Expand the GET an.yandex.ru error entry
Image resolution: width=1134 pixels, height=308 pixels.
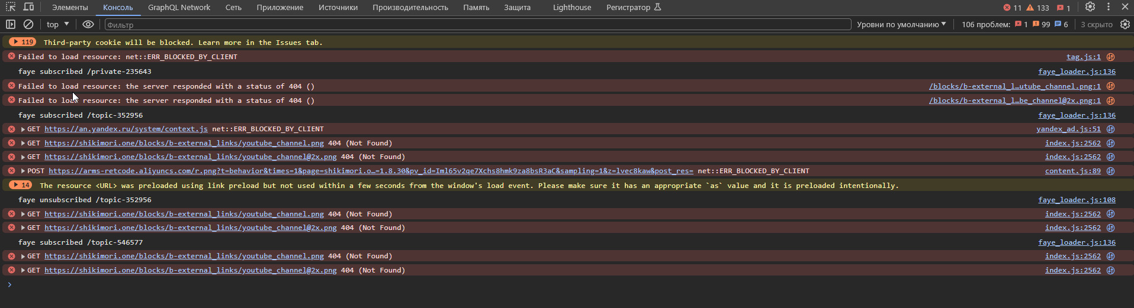[23, 129]
